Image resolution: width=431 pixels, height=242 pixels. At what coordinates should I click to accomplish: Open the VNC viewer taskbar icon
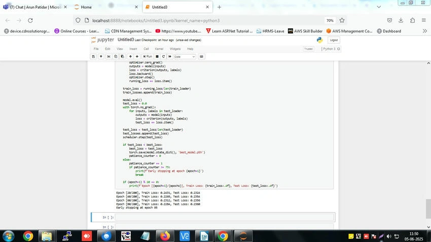coord(126,236)
